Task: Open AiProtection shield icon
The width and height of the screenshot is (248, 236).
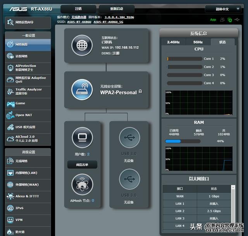Action: 10,68
